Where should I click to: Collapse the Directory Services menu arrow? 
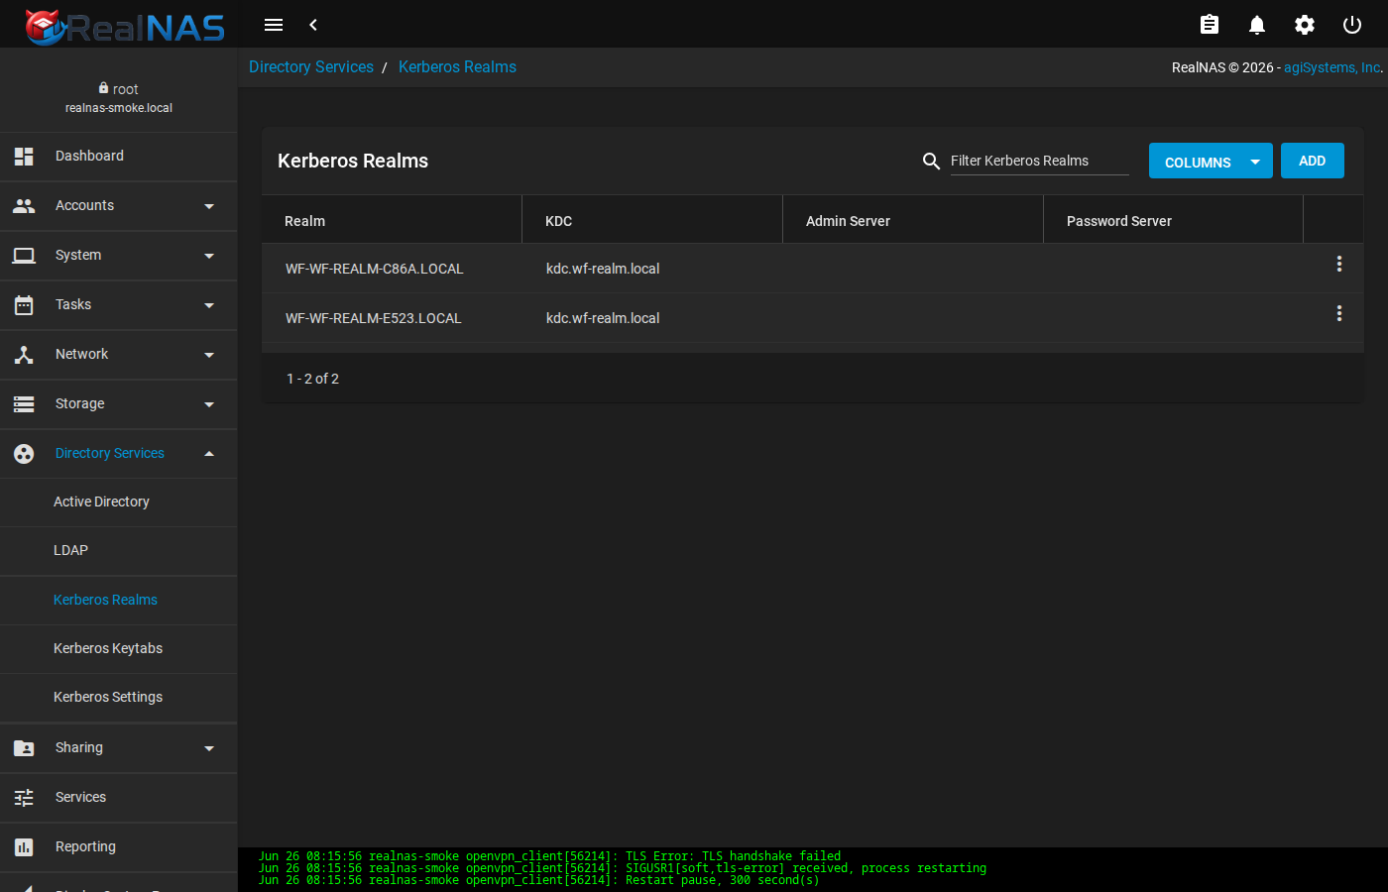click(x=209, y=453)
